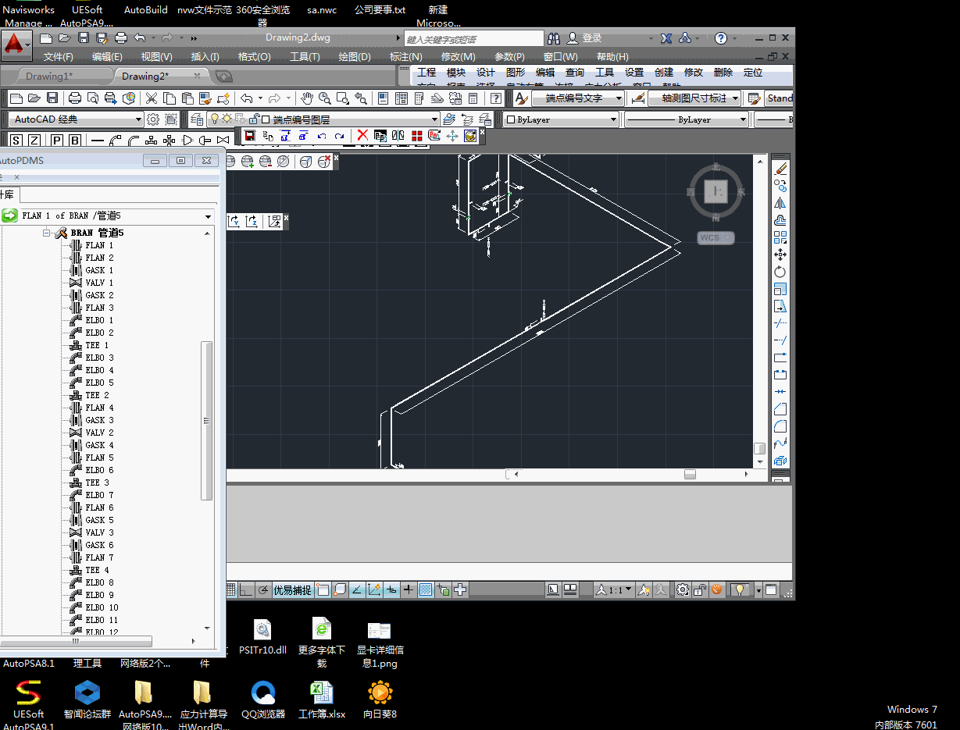Open the 查询 menu in plugin bar
The height and width of the screenshot is (730, 960).
pos(575,73)
